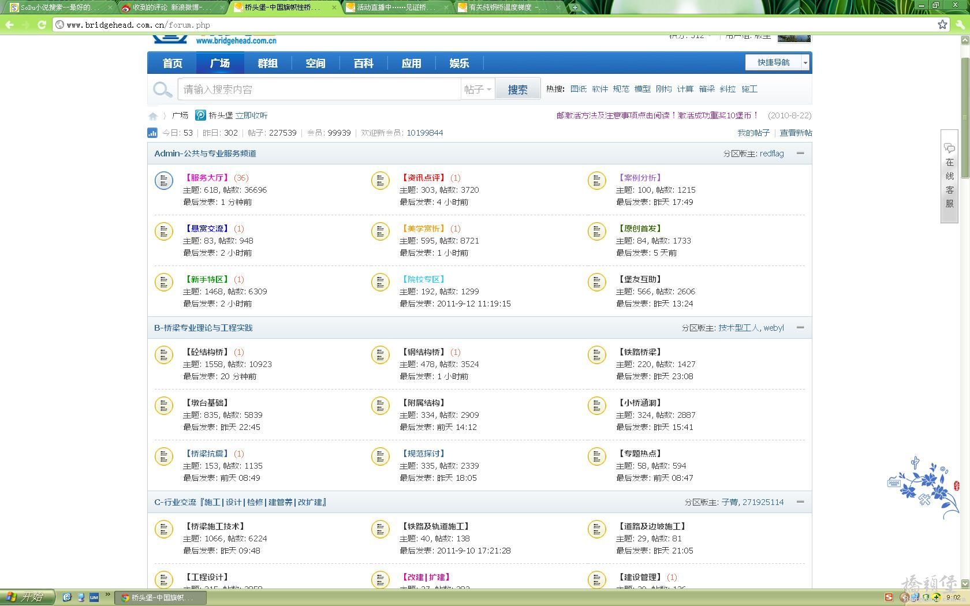Select the 百科 navigation tab
The image size is (970, 606).
(x=363, y=63)
